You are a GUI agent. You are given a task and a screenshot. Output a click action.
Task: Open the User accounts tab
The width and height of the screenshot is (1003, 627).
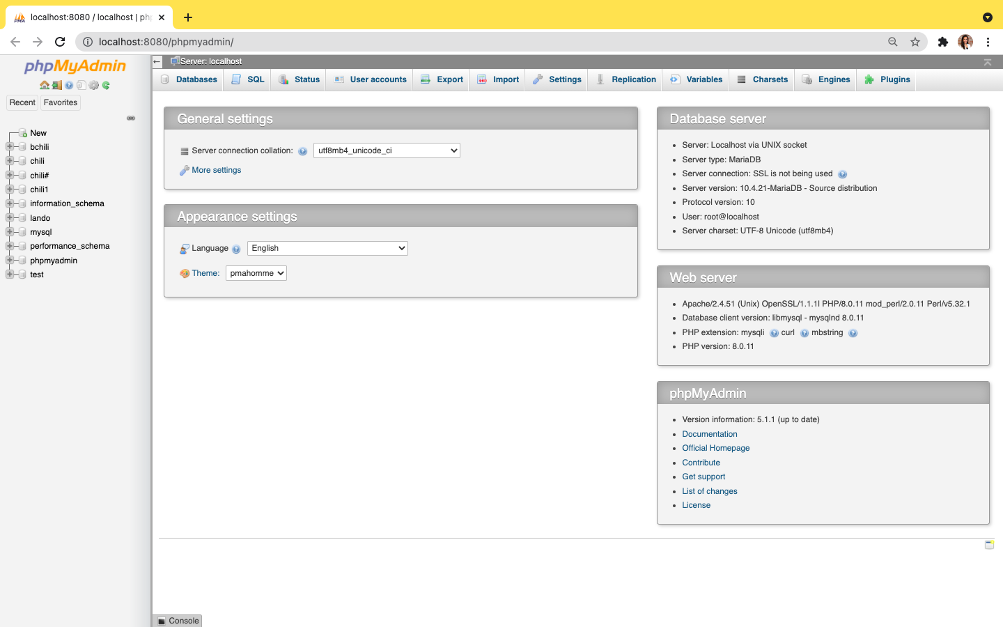(370, 79)
